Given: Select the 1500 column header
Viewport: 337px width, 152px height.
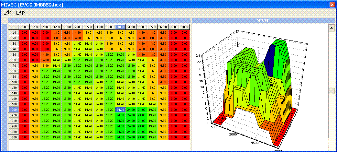Looking at the screenshot, I should coord(67,27).
